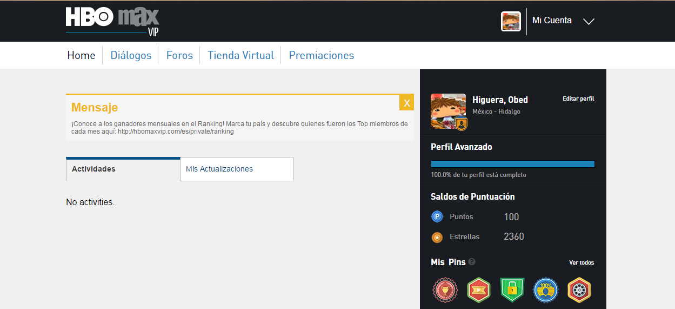This screenshot has width=675, height=309.
Task: Open the Ver todos pins link
Action: pyautogui.click(x=582, y=262)
